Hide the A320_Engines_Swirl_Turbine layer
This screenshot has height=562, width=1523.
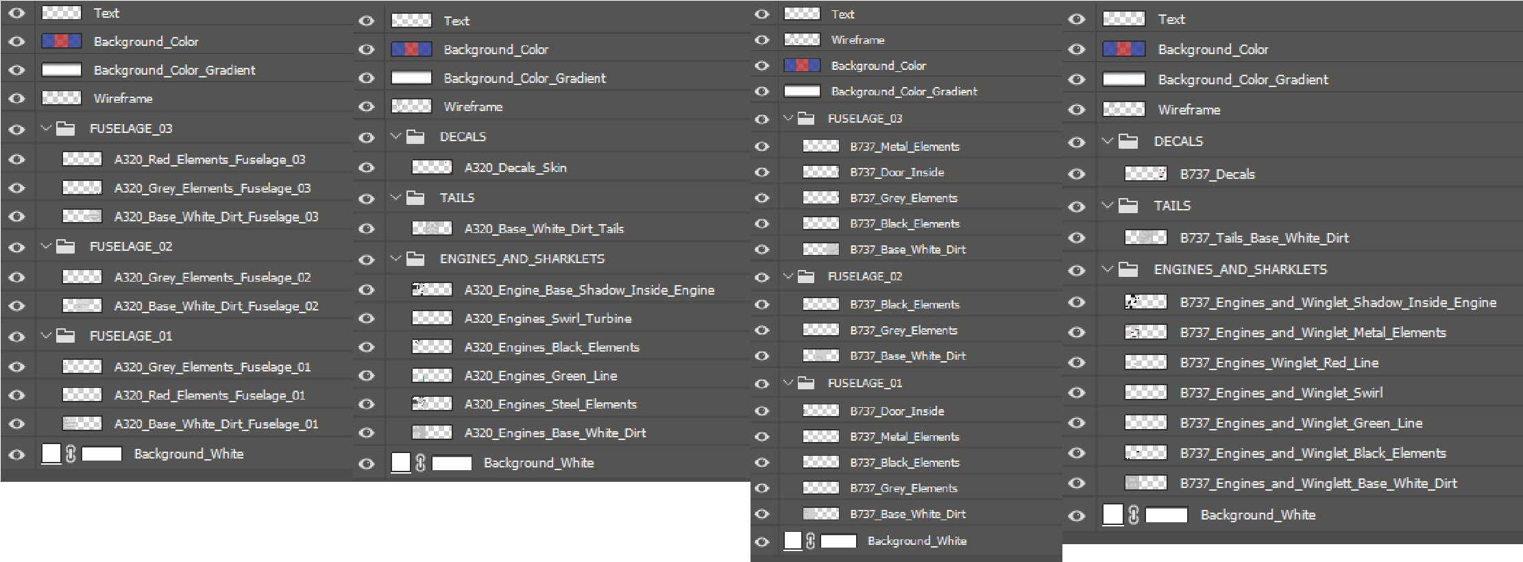point(367,319)
